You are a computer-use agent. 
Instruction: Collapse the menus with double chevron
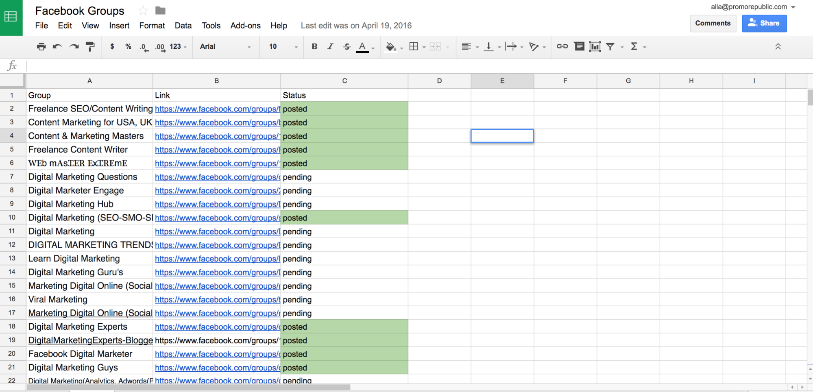click(778, 47)
